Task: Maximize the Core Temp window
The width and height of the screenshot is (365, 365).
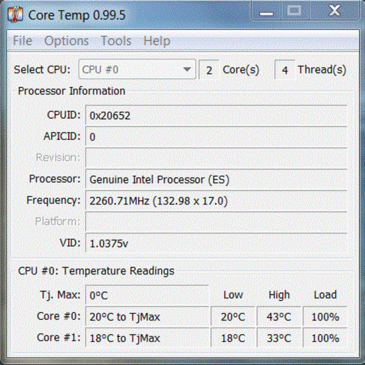Action: 294,11
